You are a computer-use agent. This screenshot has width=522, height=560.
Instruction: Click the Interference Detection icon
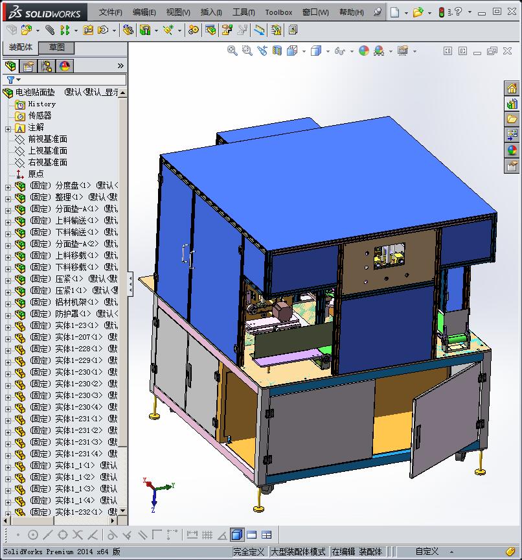click(x=260, y=30)
